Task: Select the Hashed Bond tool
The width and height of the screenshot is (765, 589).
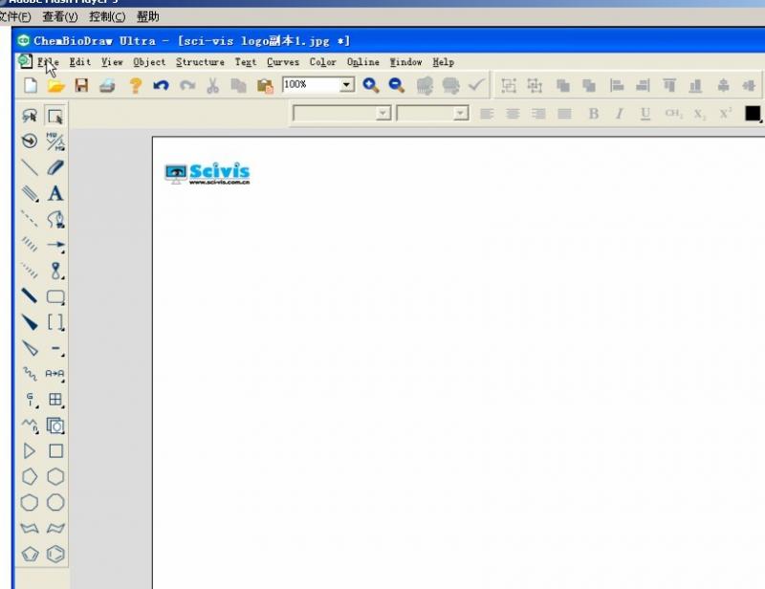Action: click(x=30, y=245)
